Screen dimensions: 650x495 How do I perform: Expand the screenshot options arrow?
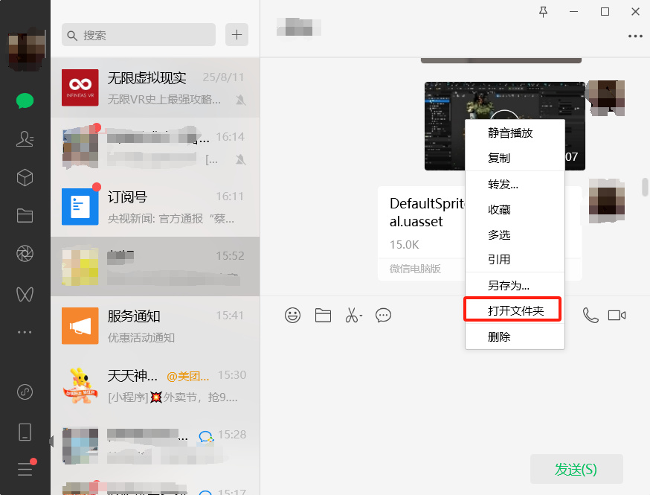(361, 316)
